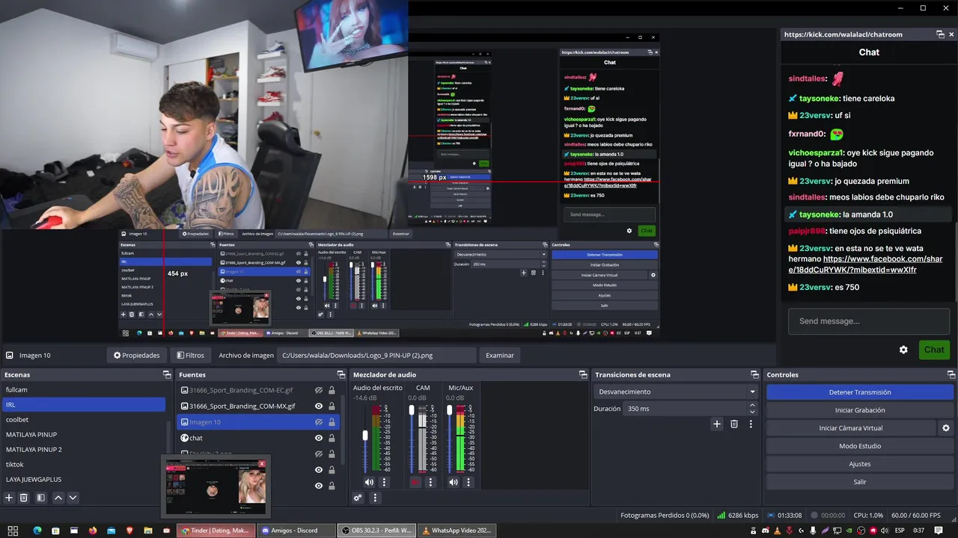Remove transition with trash icon
The width and height of the screenshot is (958, 538).
734,424
